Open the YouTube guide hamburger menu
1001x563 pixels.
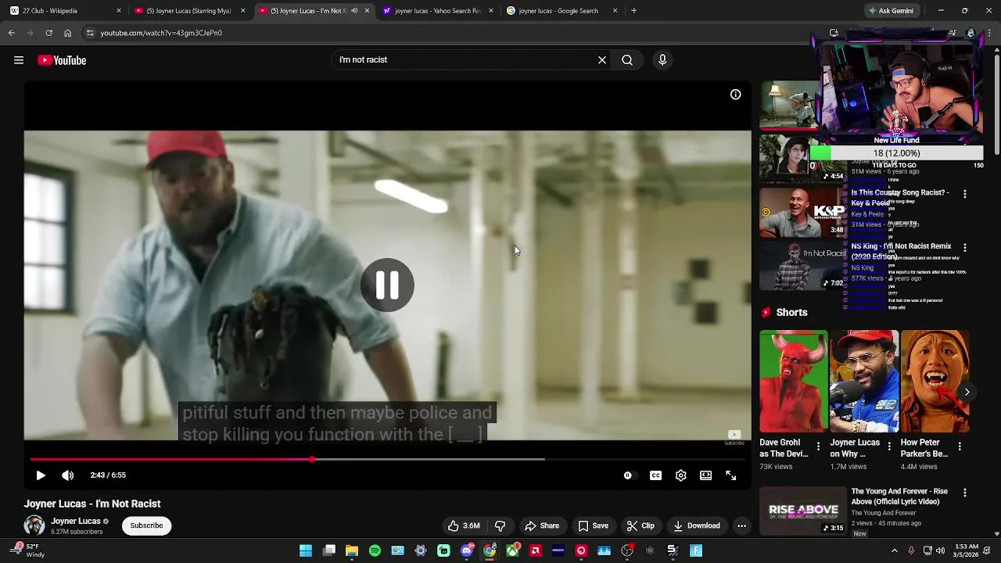click(x=19, y=60)
